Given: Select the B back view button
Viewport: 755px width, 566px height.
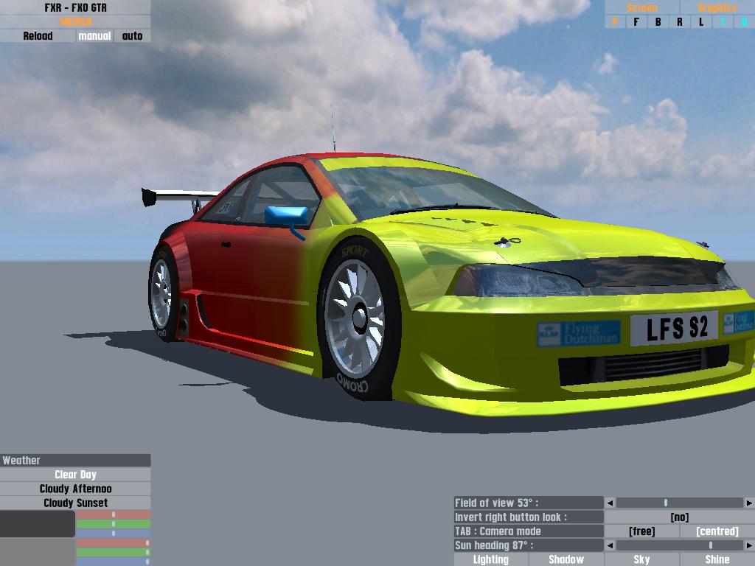Looking at the screenshot, I should (x=658, y=21).
